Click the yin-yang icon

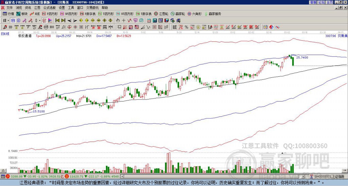pyautogui.click(x=271, y=27)
